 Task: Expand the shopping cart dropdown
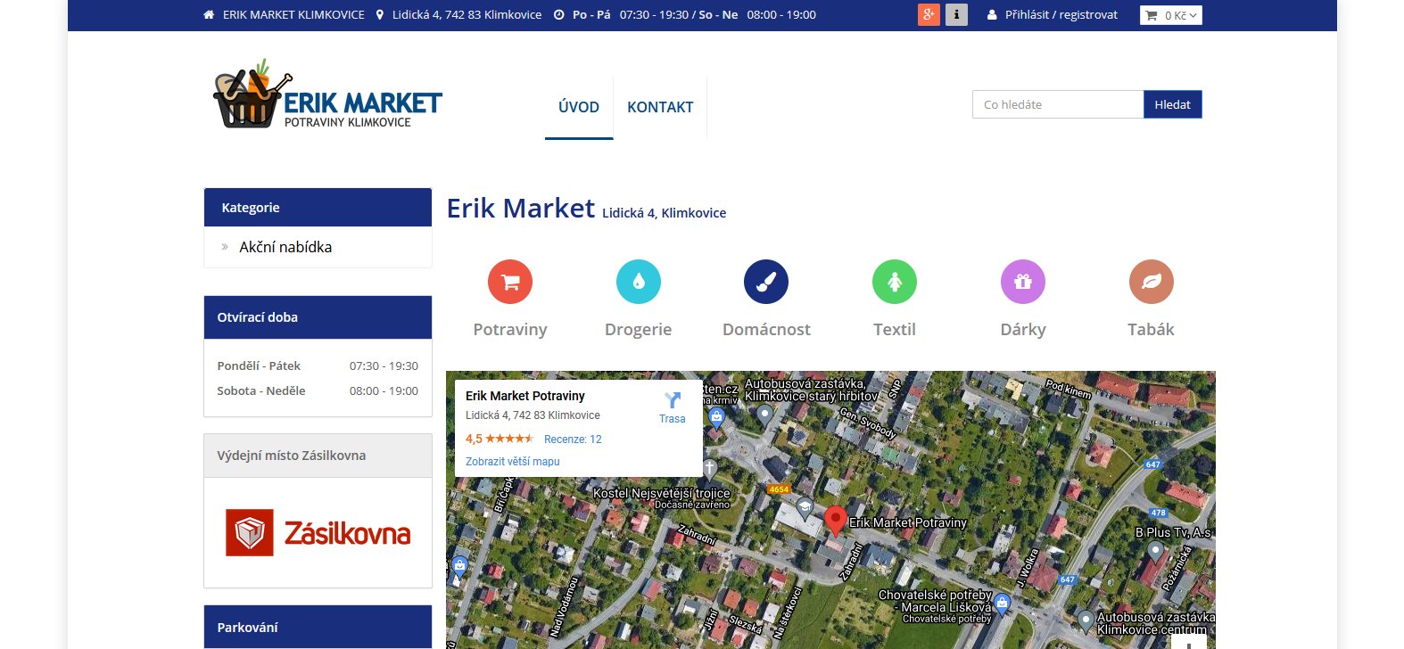tap(1170, 15)
